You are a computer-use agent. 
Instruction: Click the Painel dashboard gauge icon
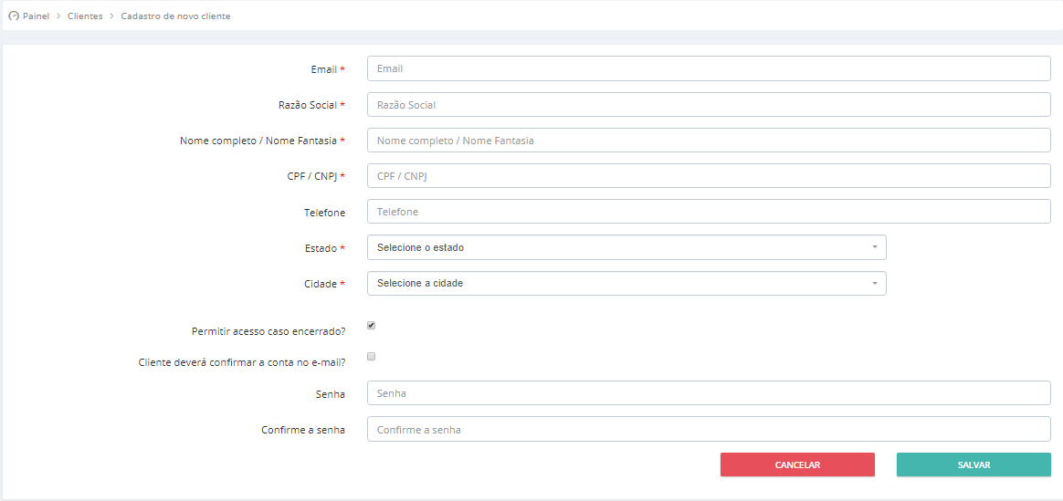coord(14,16)
